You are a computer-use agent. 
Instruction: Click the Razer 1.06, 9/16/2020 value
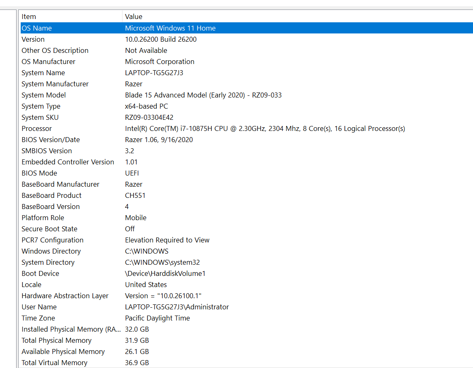pyautogui.click(x=159, y=140)
